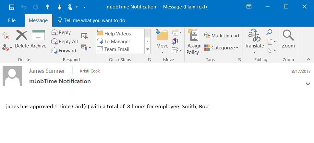Open the Translate menu
314x143 pixels.
(254, 42)
